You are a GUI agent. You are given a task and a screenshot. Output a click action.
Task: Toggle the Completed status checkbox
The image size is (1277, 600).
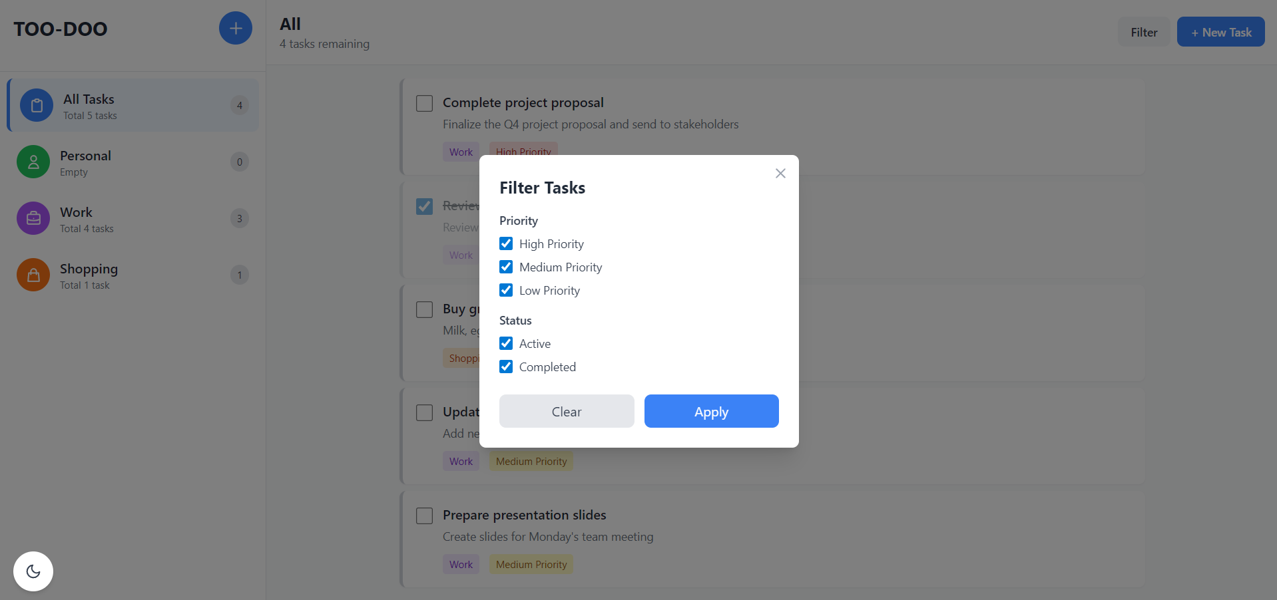pyautogui.click(x=506, y=367)
